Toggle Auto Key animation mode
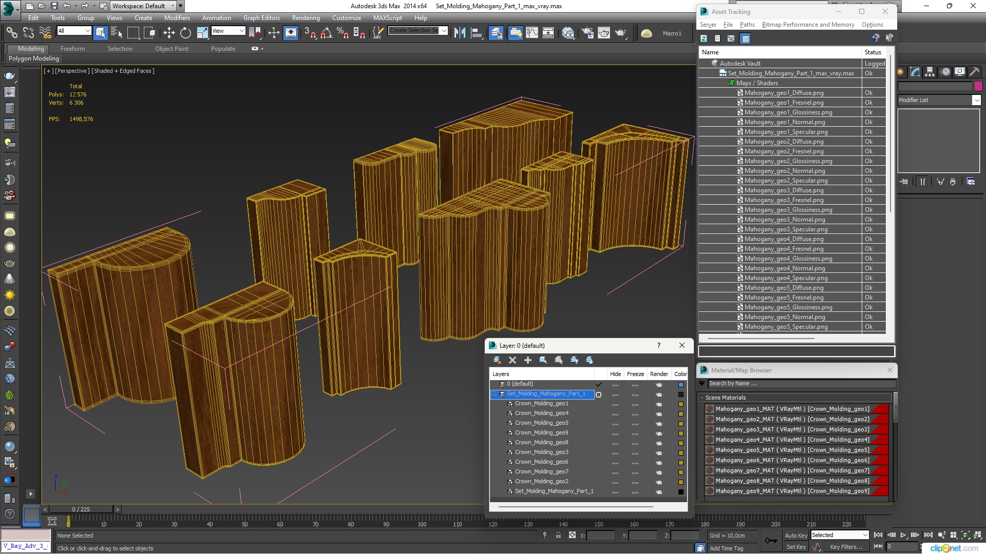 pos(796,535)
